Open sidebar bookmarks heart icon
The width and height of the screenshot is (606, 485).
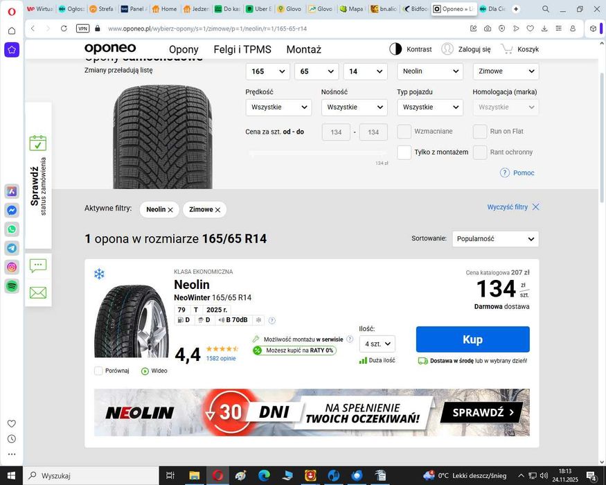(x=12, y=423)
